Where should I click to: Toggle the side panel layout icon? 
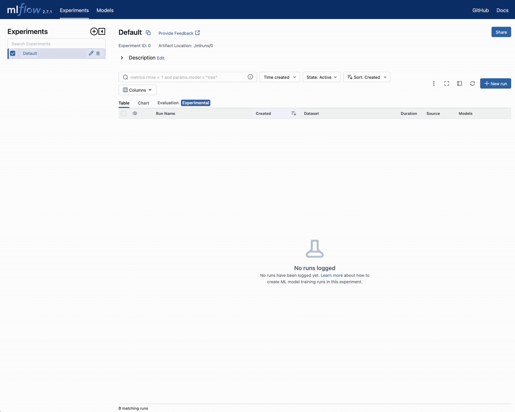pos(460,83)
